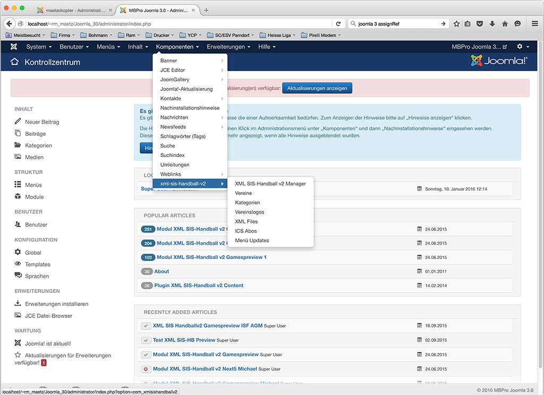The height and width of the screenshot is (395, 544).
Task: Click the Kontrollzentrum home icon
Action: coord(14,62)
